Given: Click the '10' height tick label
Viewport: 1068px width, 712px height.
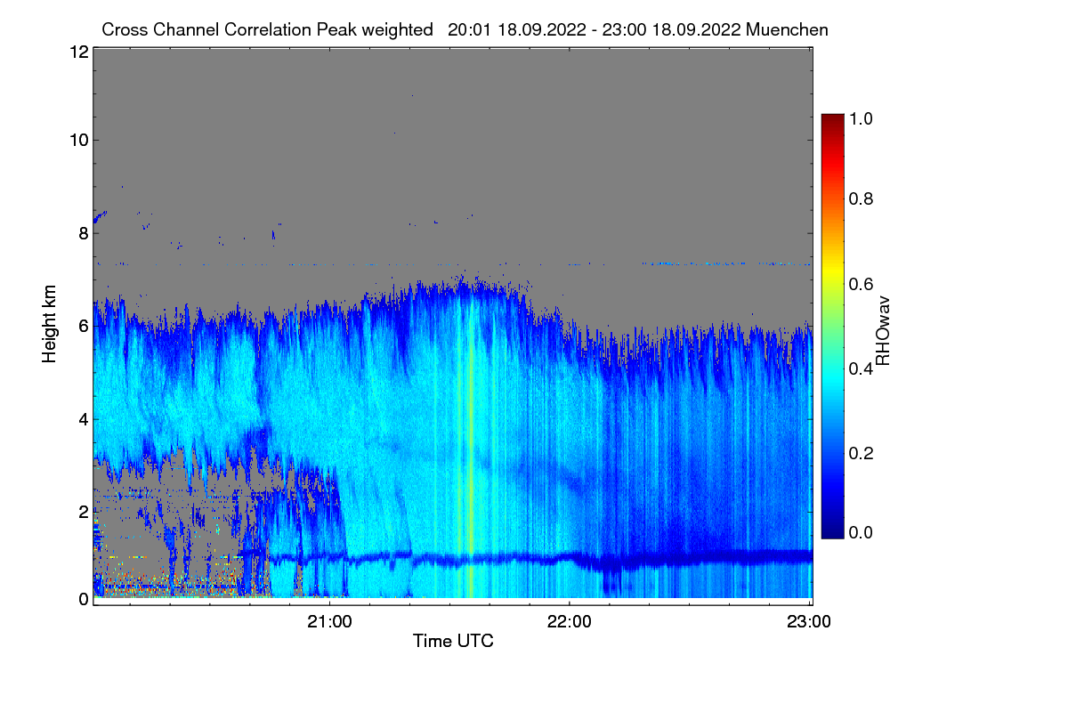Looking at the screenshot, I should point(77,140).
